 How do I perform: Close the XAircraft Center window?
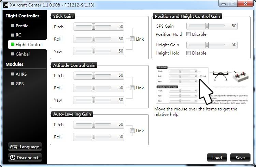245,4
